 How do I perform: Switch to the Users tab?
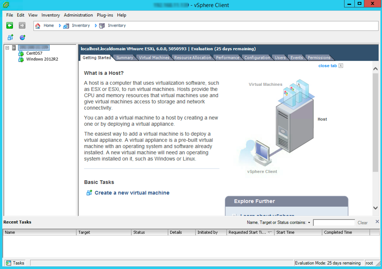coord(280,58)
